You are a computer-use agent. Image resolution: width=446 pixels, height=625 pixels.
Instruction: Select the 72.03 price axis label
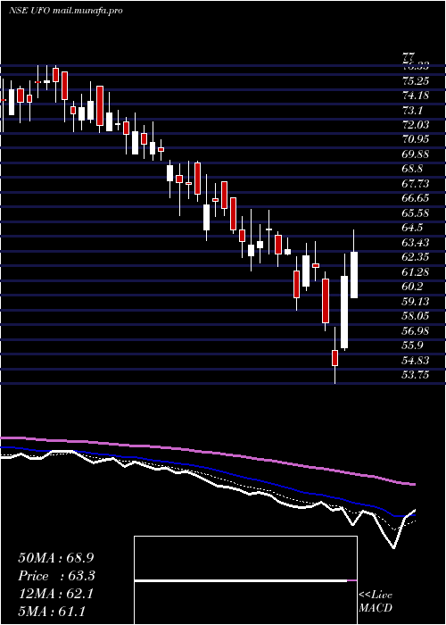(x=416, y=125)
